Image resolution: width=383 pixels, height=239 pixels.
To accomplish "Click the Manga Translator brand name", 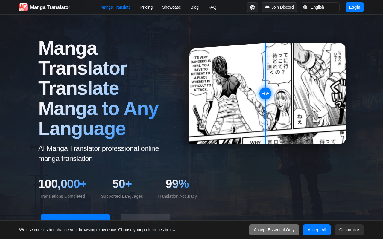I will tap(50, 7).
